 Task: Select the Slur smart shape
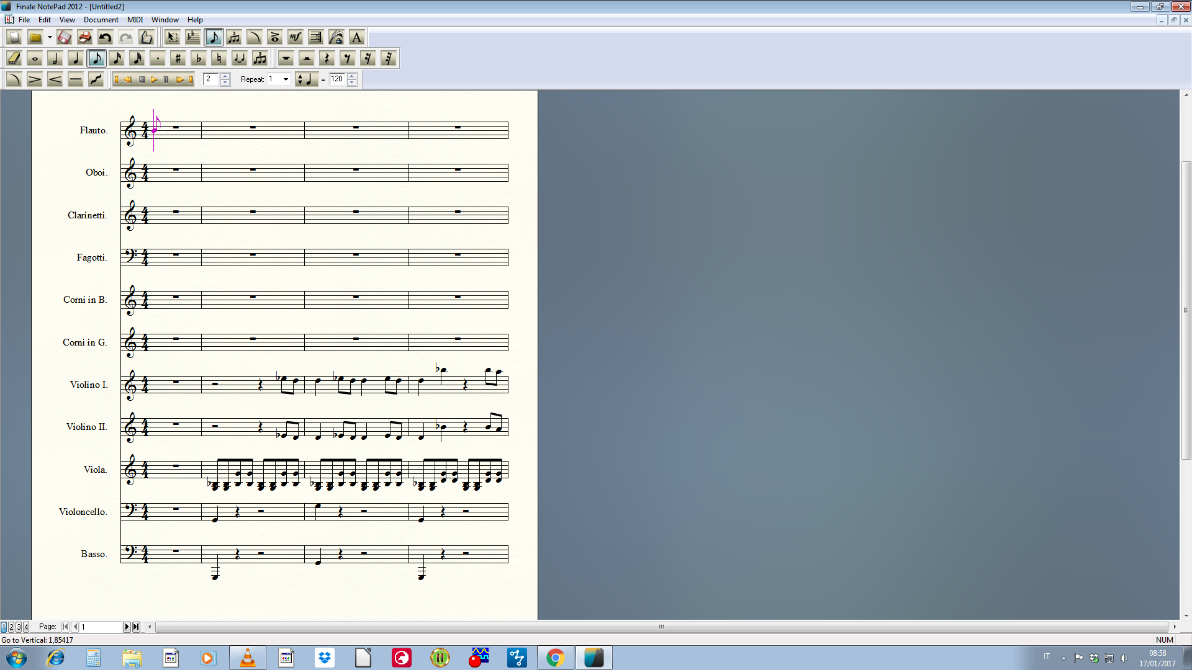click(x=14, y=79)
